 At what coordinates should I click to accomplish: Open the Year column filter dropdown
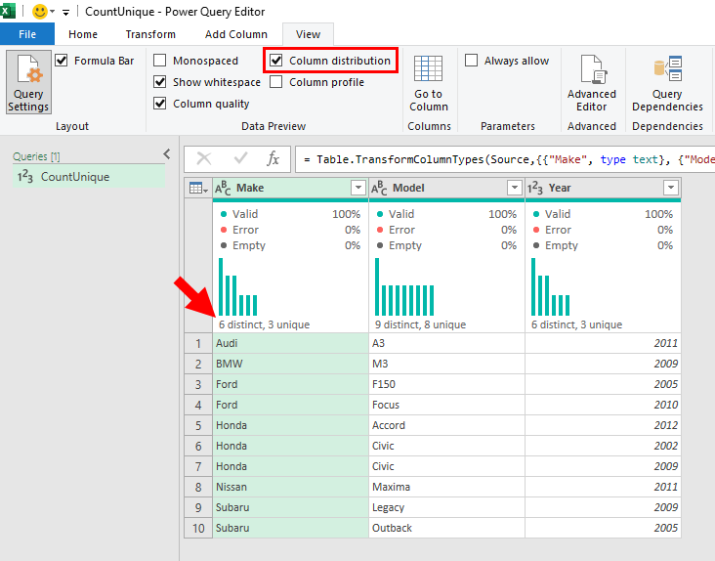(x=671, y=188)
